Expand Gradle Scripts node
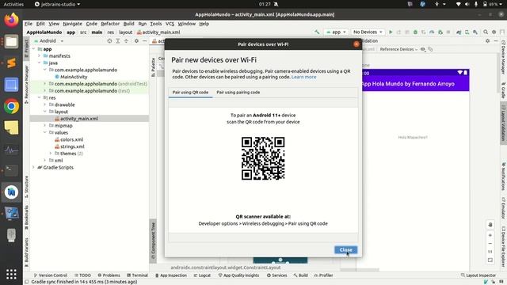Viewport: 507px width, 285px height. 33,167
